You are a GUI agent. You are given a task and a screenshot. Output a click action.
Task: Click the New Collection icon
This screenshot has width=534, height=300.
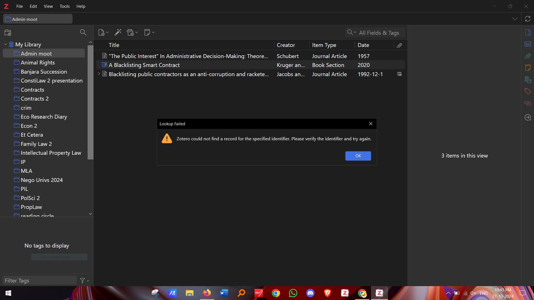(8, 32)
